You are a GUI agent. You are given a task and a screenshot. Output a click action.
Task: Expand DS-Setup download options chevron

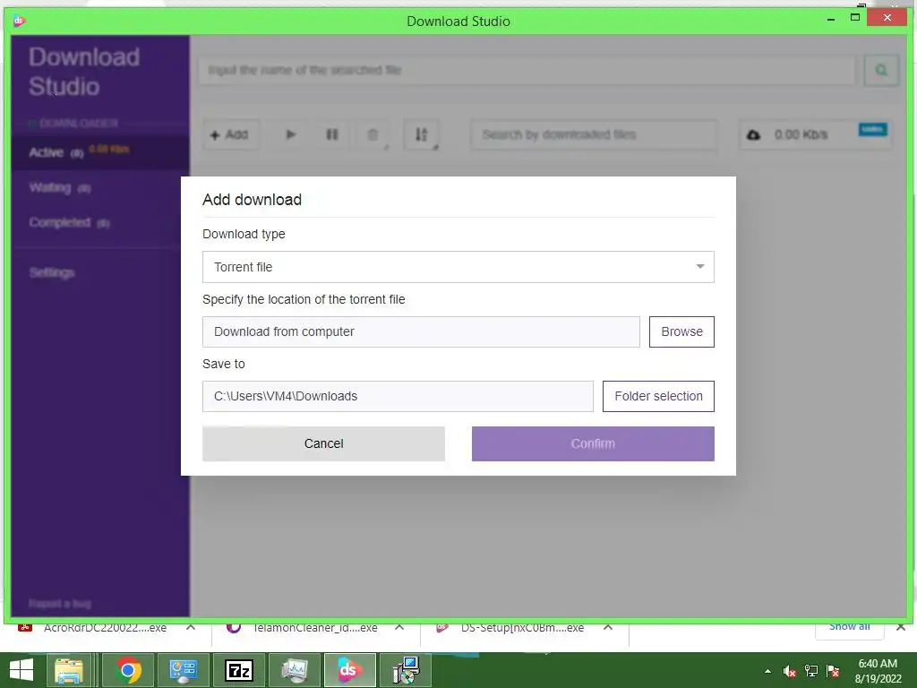click(x=608, y=627)
